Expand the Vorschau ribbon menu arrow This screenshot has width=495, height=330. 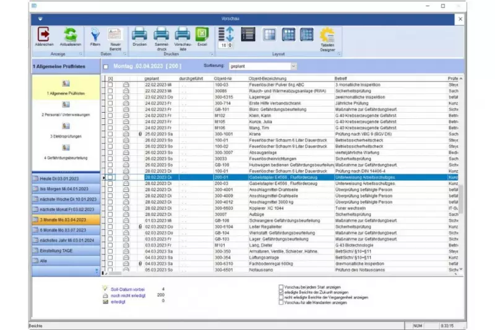coord(40,19)
